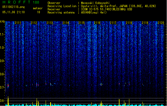Select the Ogata-vill. Akita-Pref. JAPAN location text
This screenshot has width=167, height=106.
(x=118, y=6)
